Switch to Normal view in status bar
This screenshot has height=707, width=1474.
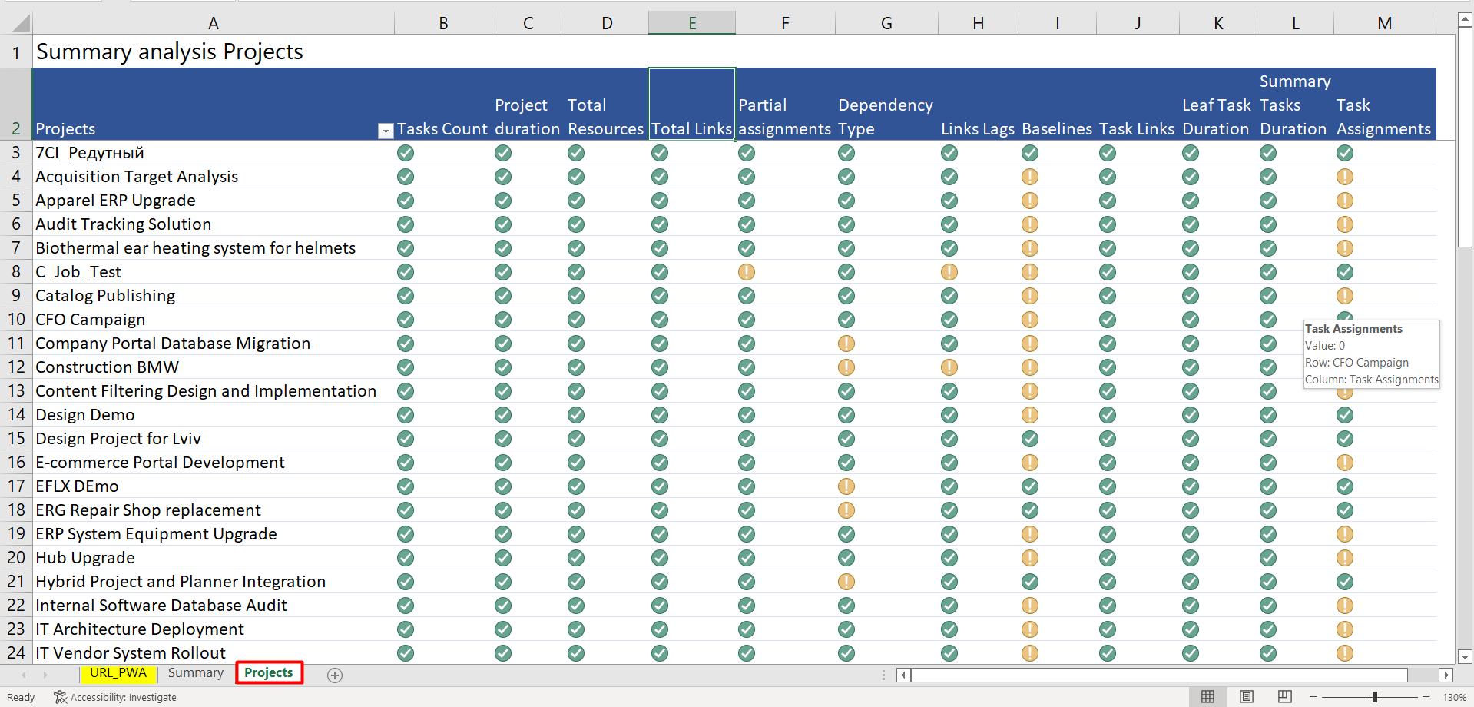coord(1207,696)
